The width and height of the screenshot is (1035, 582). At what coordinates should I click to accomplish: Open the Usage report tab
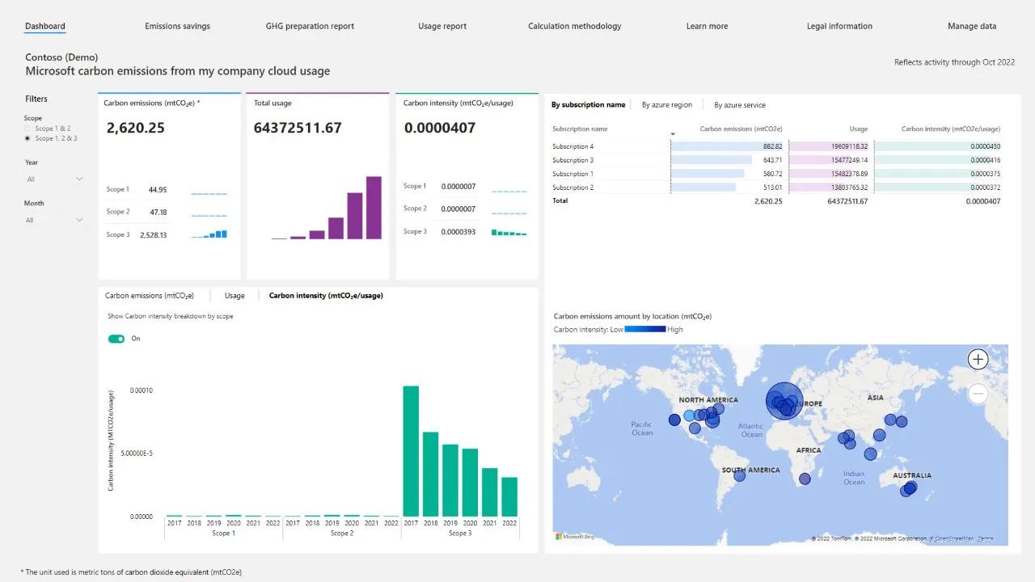point(442,26)
